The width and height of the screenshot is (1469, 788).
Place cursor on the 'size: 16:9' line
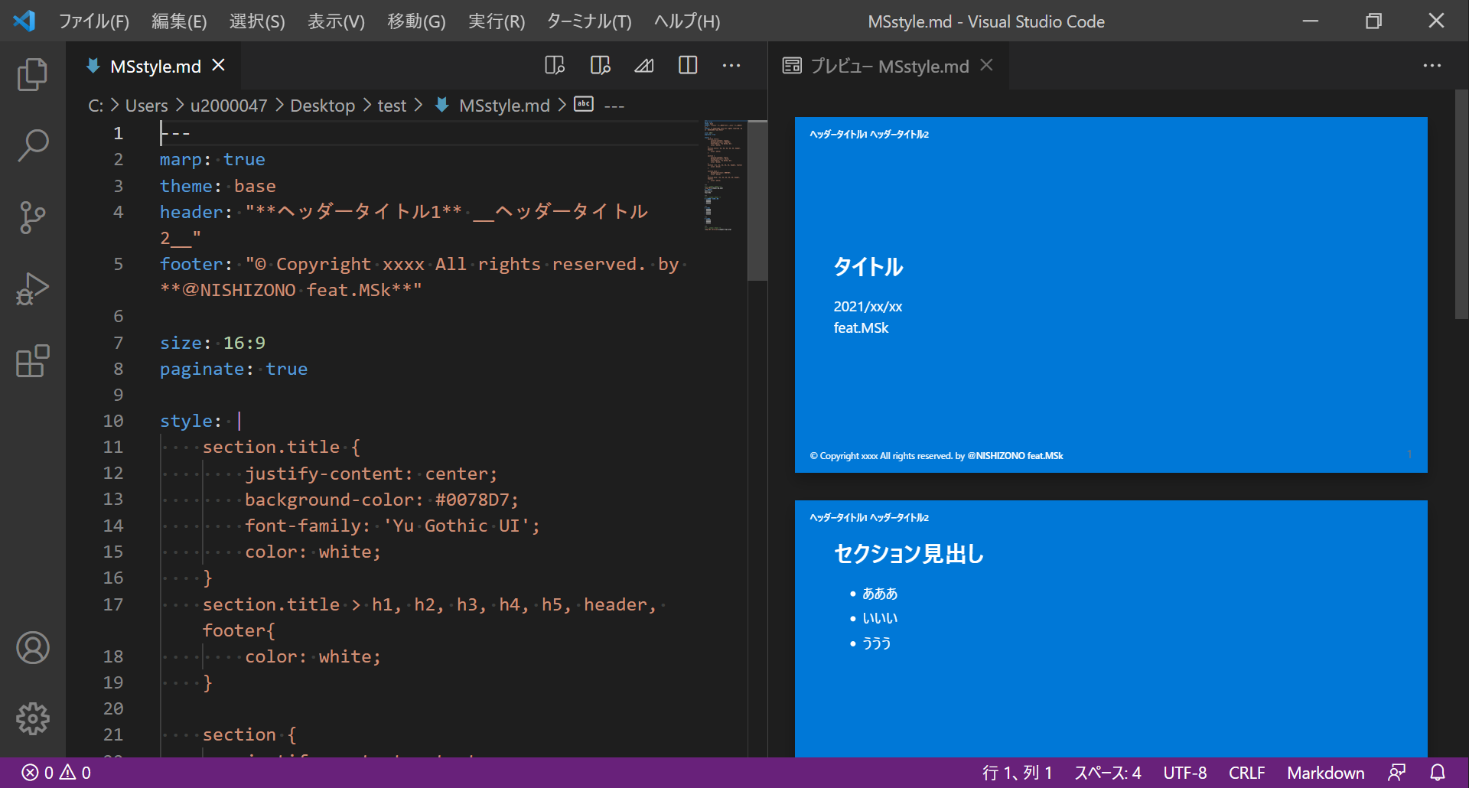(213, 343)
